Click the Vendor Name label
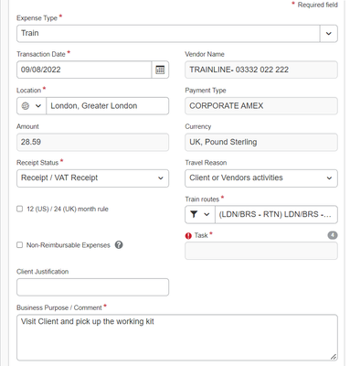 tap(205, 54)
